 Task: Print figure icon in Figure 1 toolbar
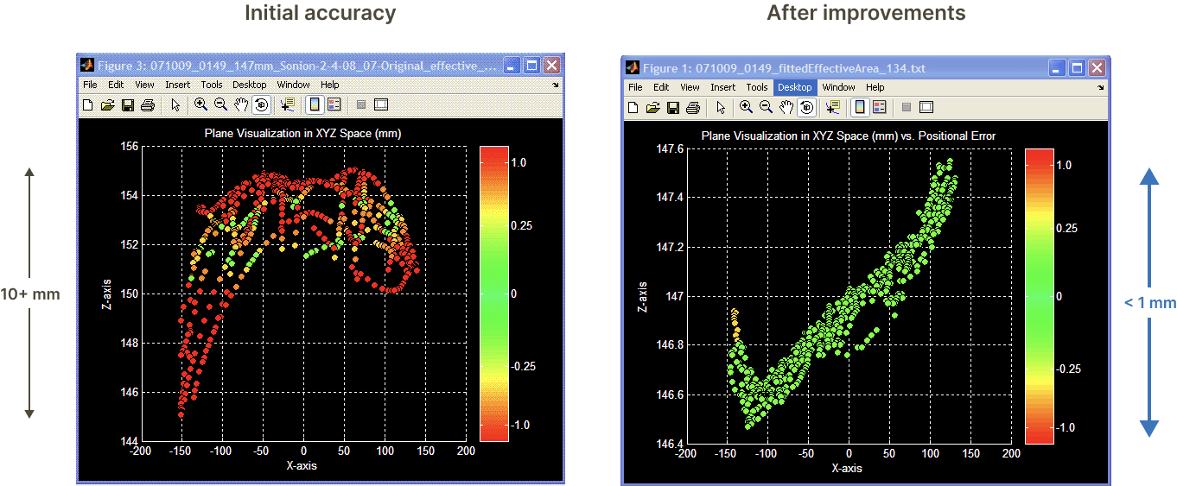pos(693,107)
